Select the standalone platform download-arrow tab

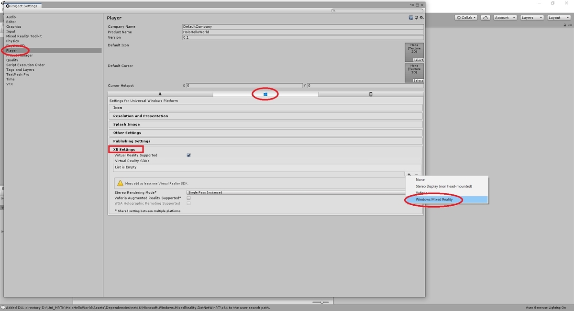pyautogui.click(x=160, y=94)
